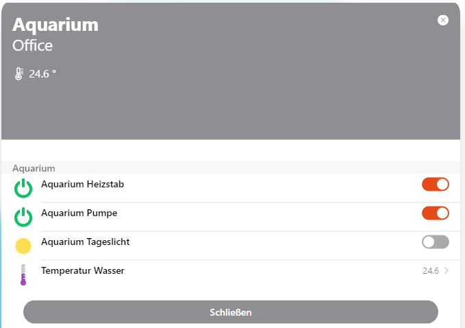Screen dimensions: 465x328
Task: Turn off the Aquarium Heizstab switch
Action: (435, 184)
